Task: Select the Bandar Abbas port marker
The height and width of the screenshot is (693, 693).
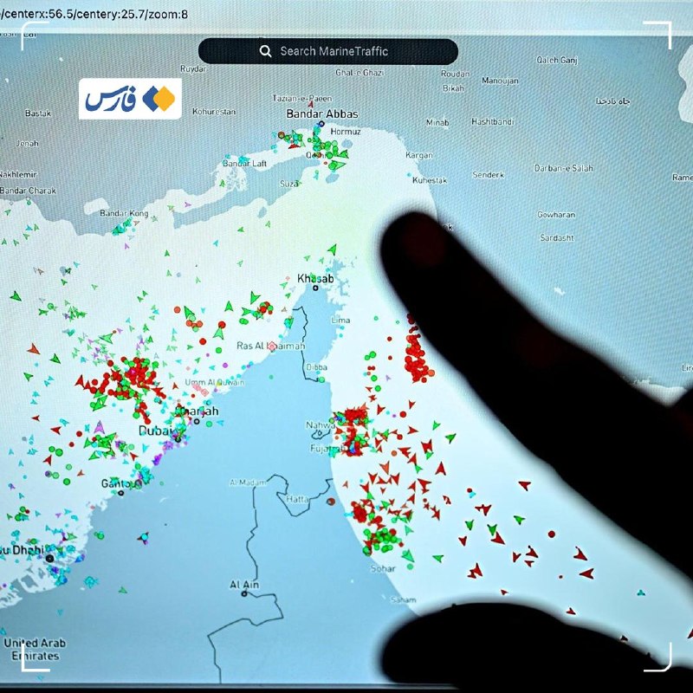Action: click(x=321, y=124)
